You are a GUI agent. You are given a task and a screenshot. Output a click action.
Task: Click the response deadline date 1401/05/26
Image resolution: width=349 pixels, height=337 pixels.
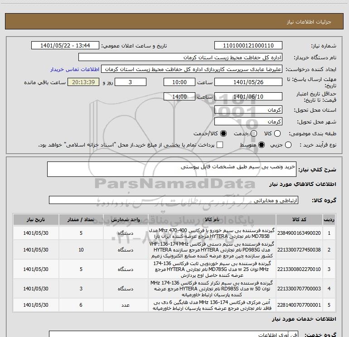[248, 82]
